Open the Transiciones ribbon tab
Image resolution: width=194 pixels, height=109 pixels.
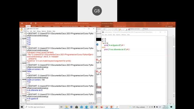(48, 26)
